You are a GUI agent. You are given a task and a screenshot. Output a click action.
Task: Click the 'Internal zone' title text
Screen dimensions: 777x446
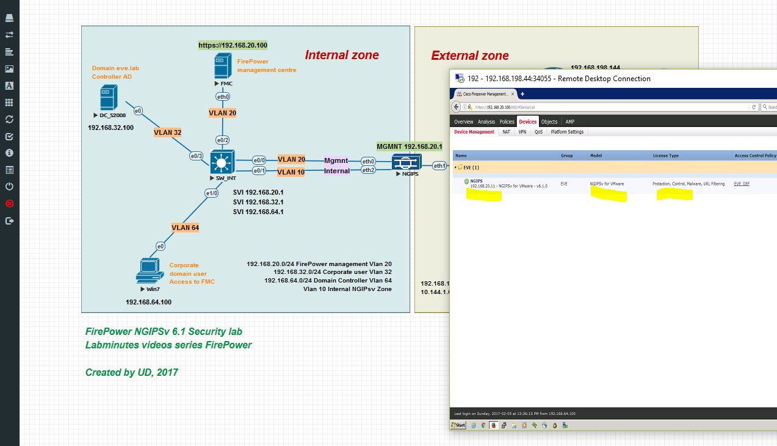[342, 55]
